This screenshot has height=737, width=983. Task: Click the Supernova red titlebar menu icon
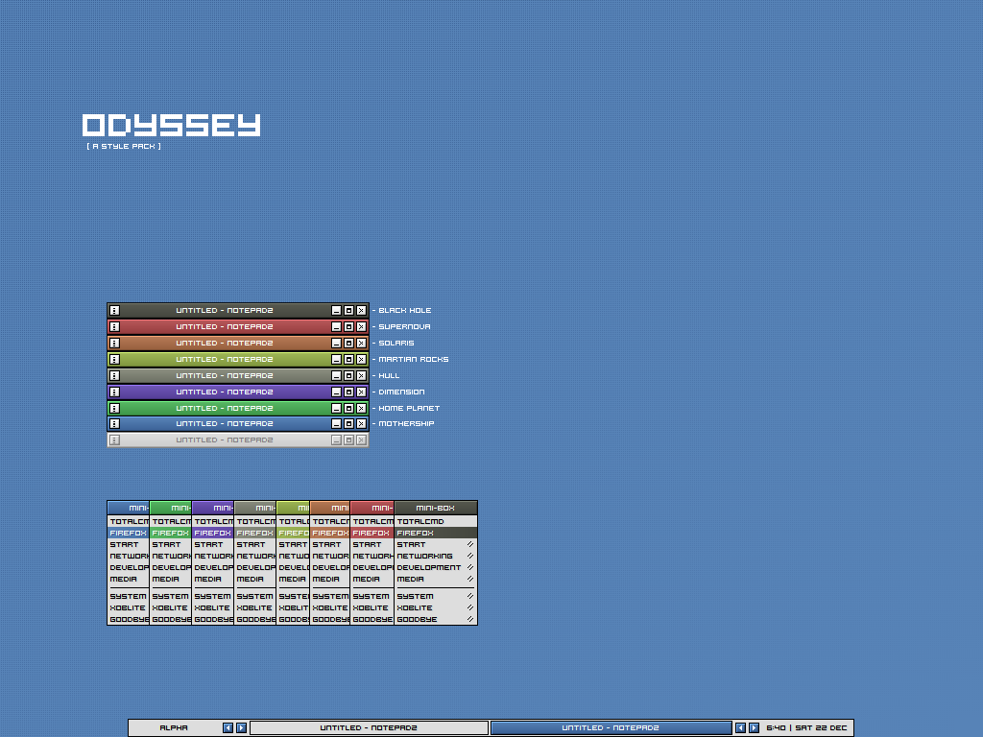[114, 327]
